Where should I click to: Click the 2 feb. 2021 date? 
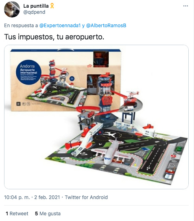click(47, 197)
